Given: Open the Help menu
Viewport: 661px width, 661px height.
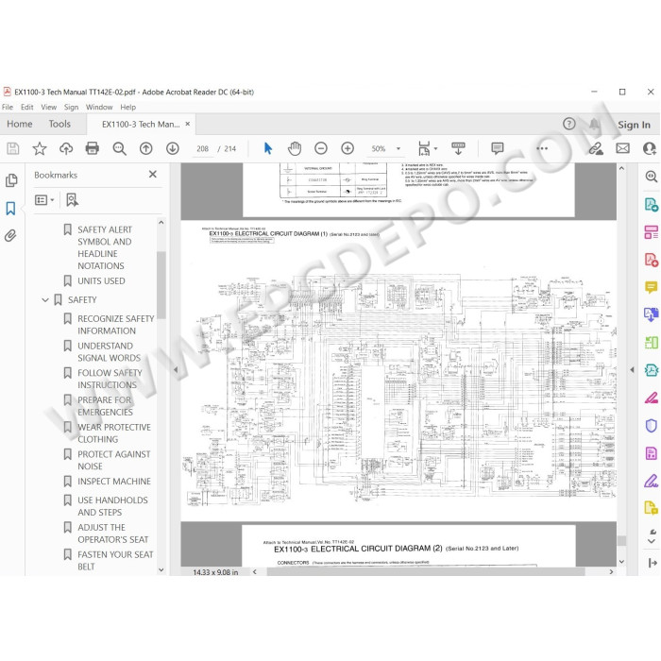Looking at the screenshot, I should coord(127,107).
